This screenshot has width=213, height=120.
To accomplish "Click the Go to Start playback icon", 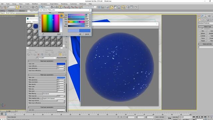I will click(x=194, y=117).
